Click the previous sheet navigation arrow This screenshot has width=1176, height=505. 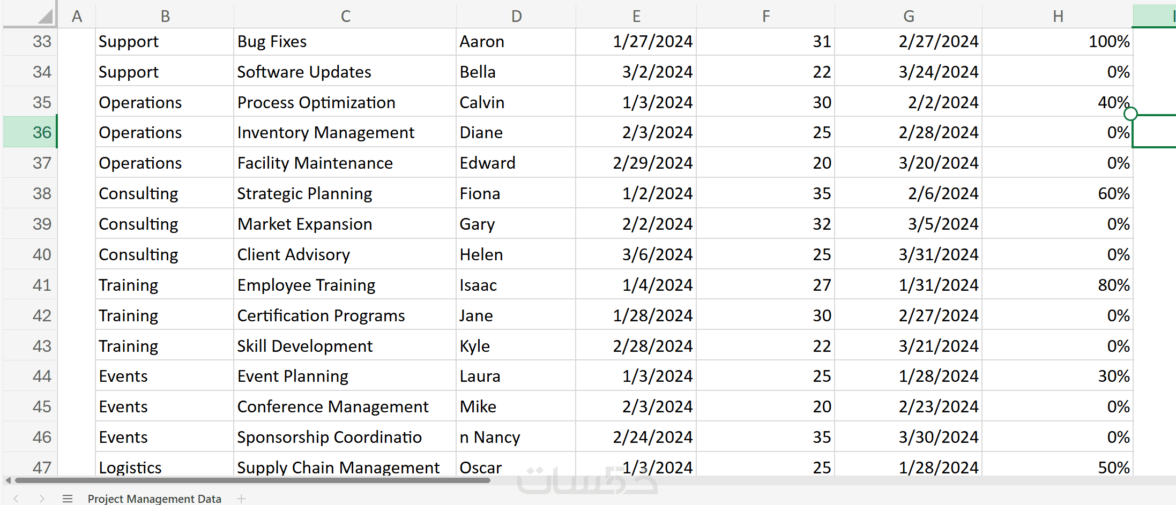pyautogui.click(x=16, y=499)
